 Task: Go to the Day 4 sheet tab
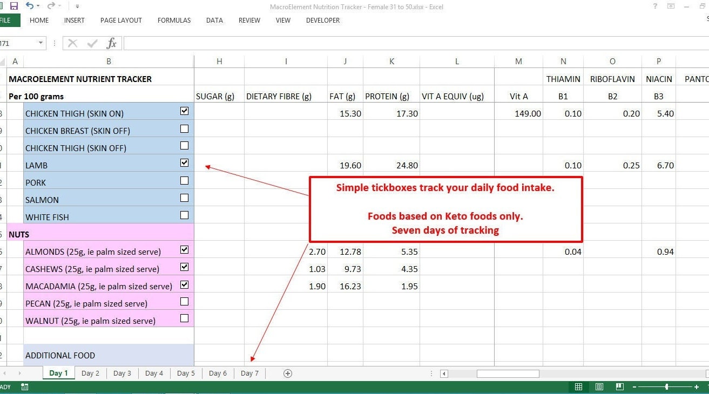coord(154,373)
